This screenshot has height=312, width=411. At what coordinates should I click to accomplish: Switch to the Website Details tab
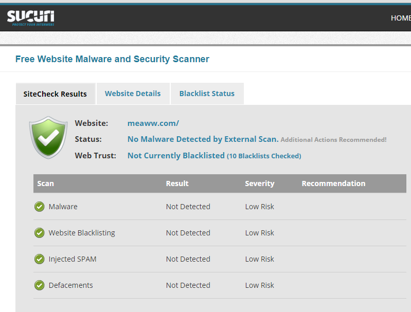[x=133, y=94]
